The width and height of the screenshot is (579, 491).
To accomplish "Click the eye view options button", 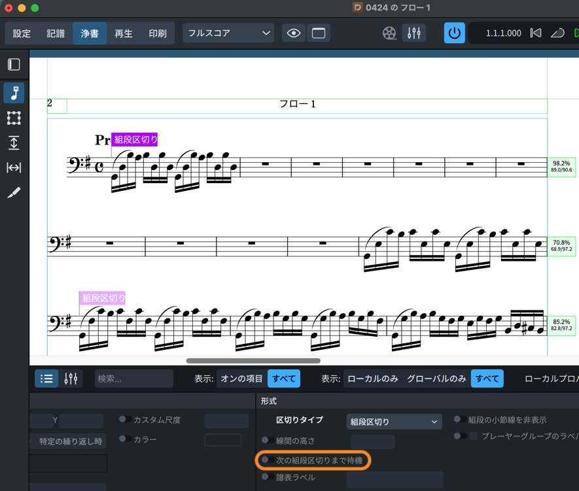I will click(294, 33).
